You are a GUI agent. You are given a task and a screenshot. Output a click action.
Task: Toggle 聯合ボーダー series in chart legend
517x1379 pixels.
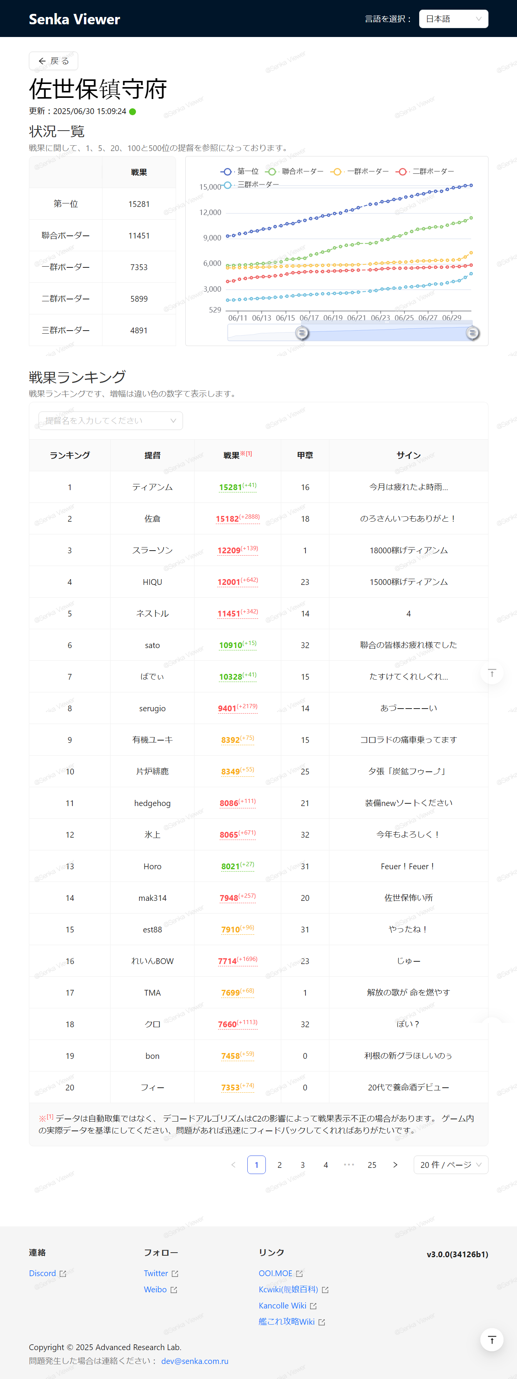(294, 171)
